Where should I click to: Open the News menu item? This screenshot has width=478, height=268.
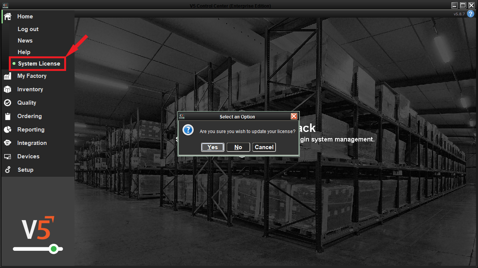click(x=25, y=41)
